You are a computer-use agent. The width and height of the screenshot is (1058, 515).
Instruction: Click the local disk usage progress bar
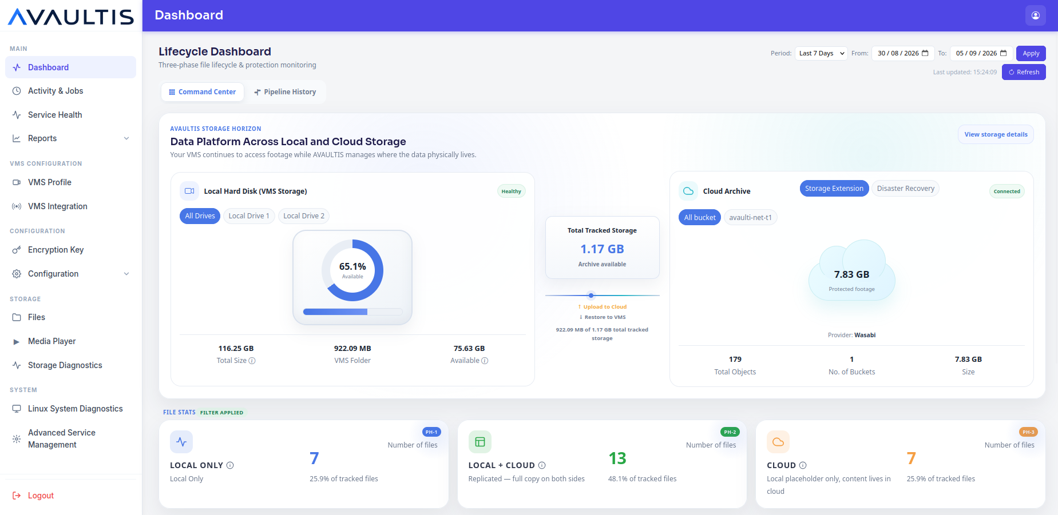pos(352,312)
